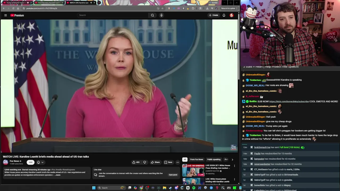Image resolution: width=340 pixels, height=191 pixels.
Task: Open LIVE: White House press briefing thumbnail
Action: tap(193, 181)
